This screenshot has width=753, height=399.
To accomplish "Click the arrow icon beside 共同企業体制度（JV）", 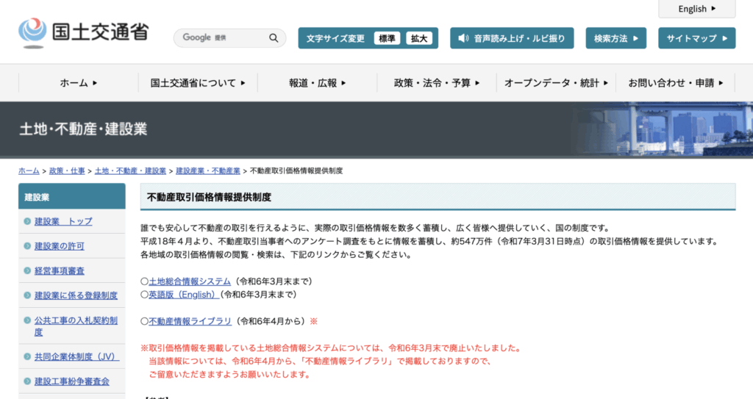I will [26, 357].
